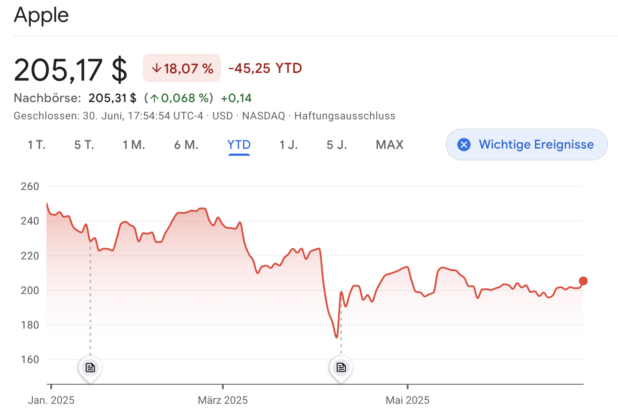Viewport: 618px width, 413px height.
Task: Click the chart's lowest price dip in April
Action: point(337,337)
